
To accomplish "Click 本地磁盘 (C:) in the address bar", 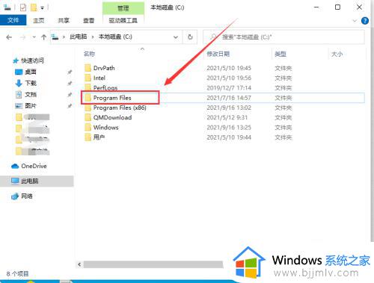I will 115,37.
